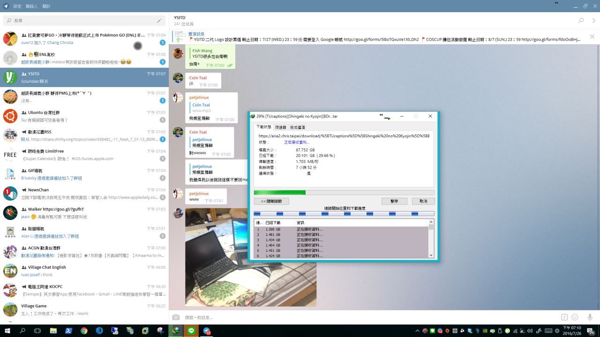Open LINE from the Windows taskbar
Viewport: 600px width, 337px height.
pos(191,330)
